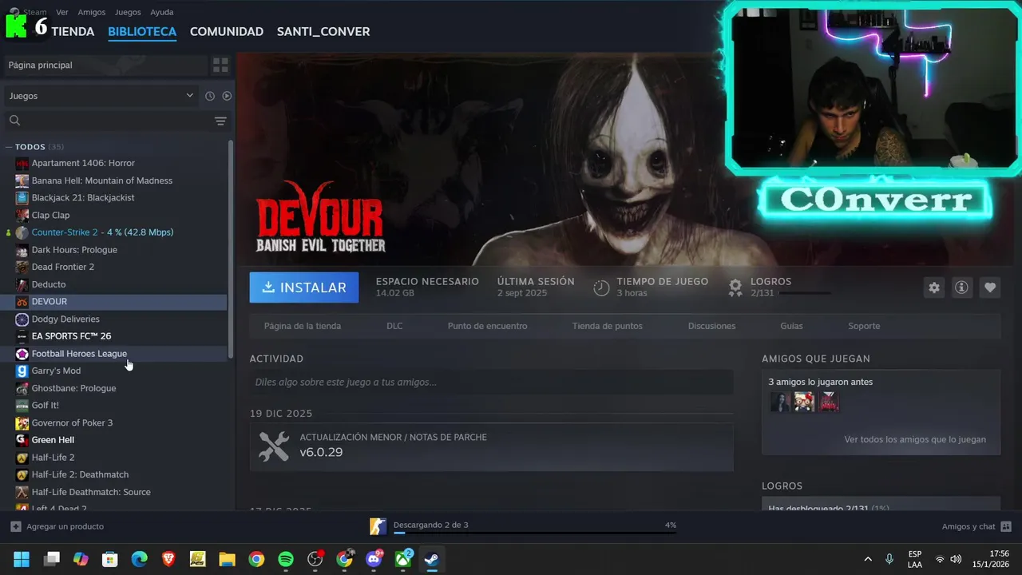This screenshot has height=575, width=1022.
Task: Open Guías link
Action: tap(791, 326)
